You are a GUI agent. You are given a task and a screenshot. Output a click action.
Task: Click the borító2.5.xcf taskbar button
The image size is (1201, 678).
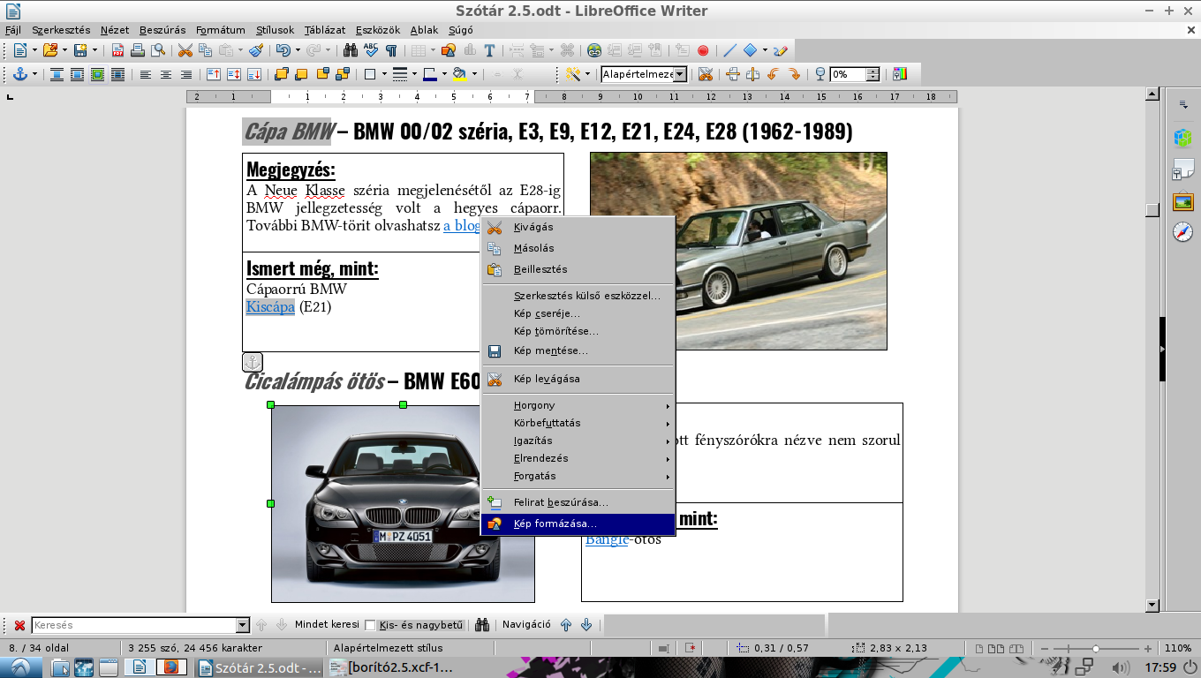392,667
